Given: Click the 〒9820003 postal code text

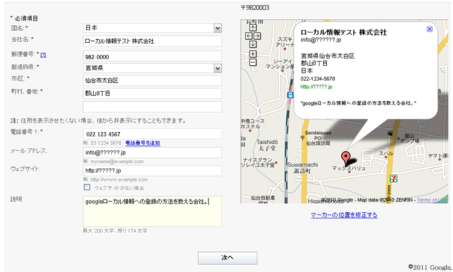Looking at the screenshot, I should 255,8.
